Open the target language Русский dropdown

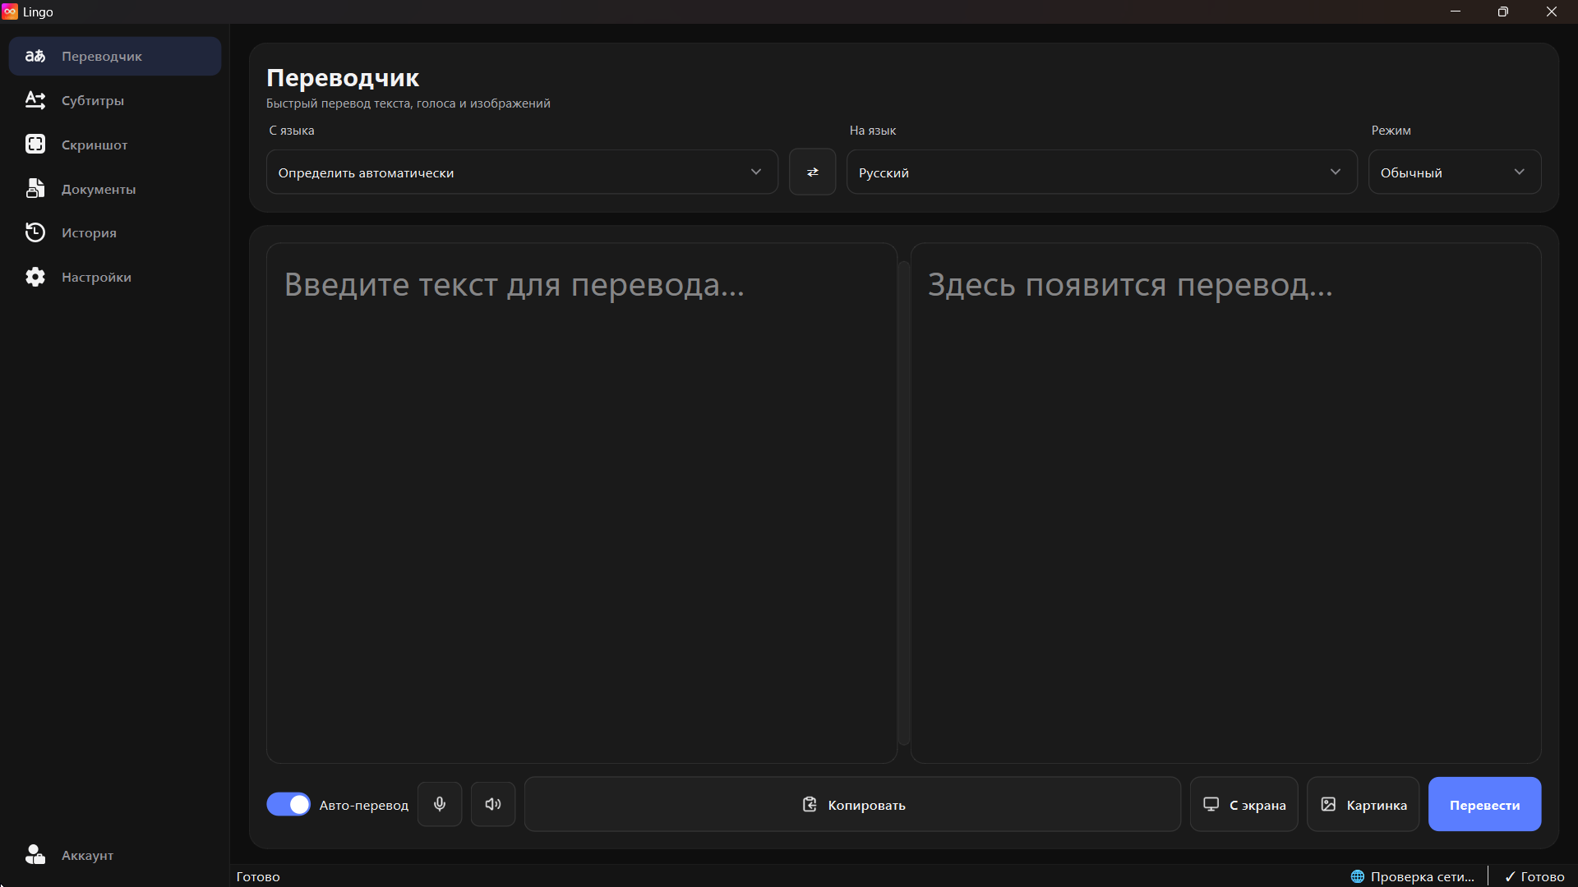pos(1102,172)
